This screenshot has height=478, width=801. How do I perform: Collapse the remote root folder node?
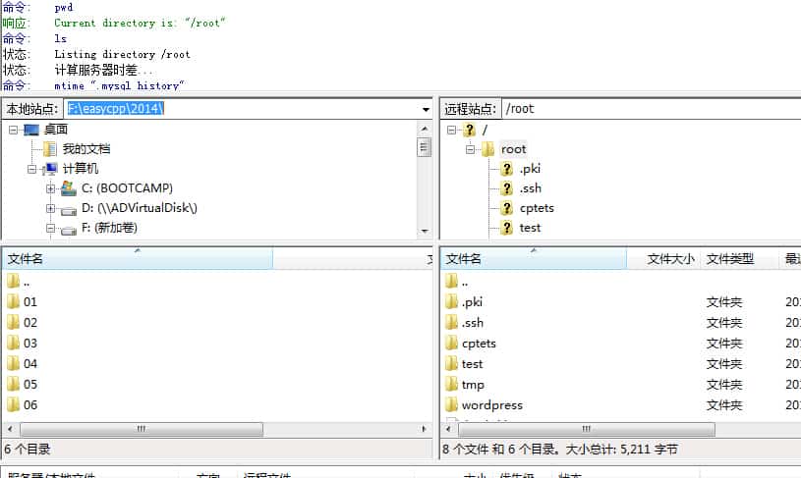[x=470, y=149]
